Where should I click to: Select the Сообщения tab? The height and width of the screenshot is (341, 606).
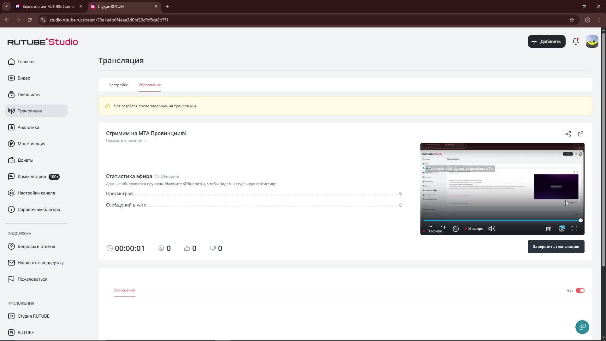coord(124,290)
